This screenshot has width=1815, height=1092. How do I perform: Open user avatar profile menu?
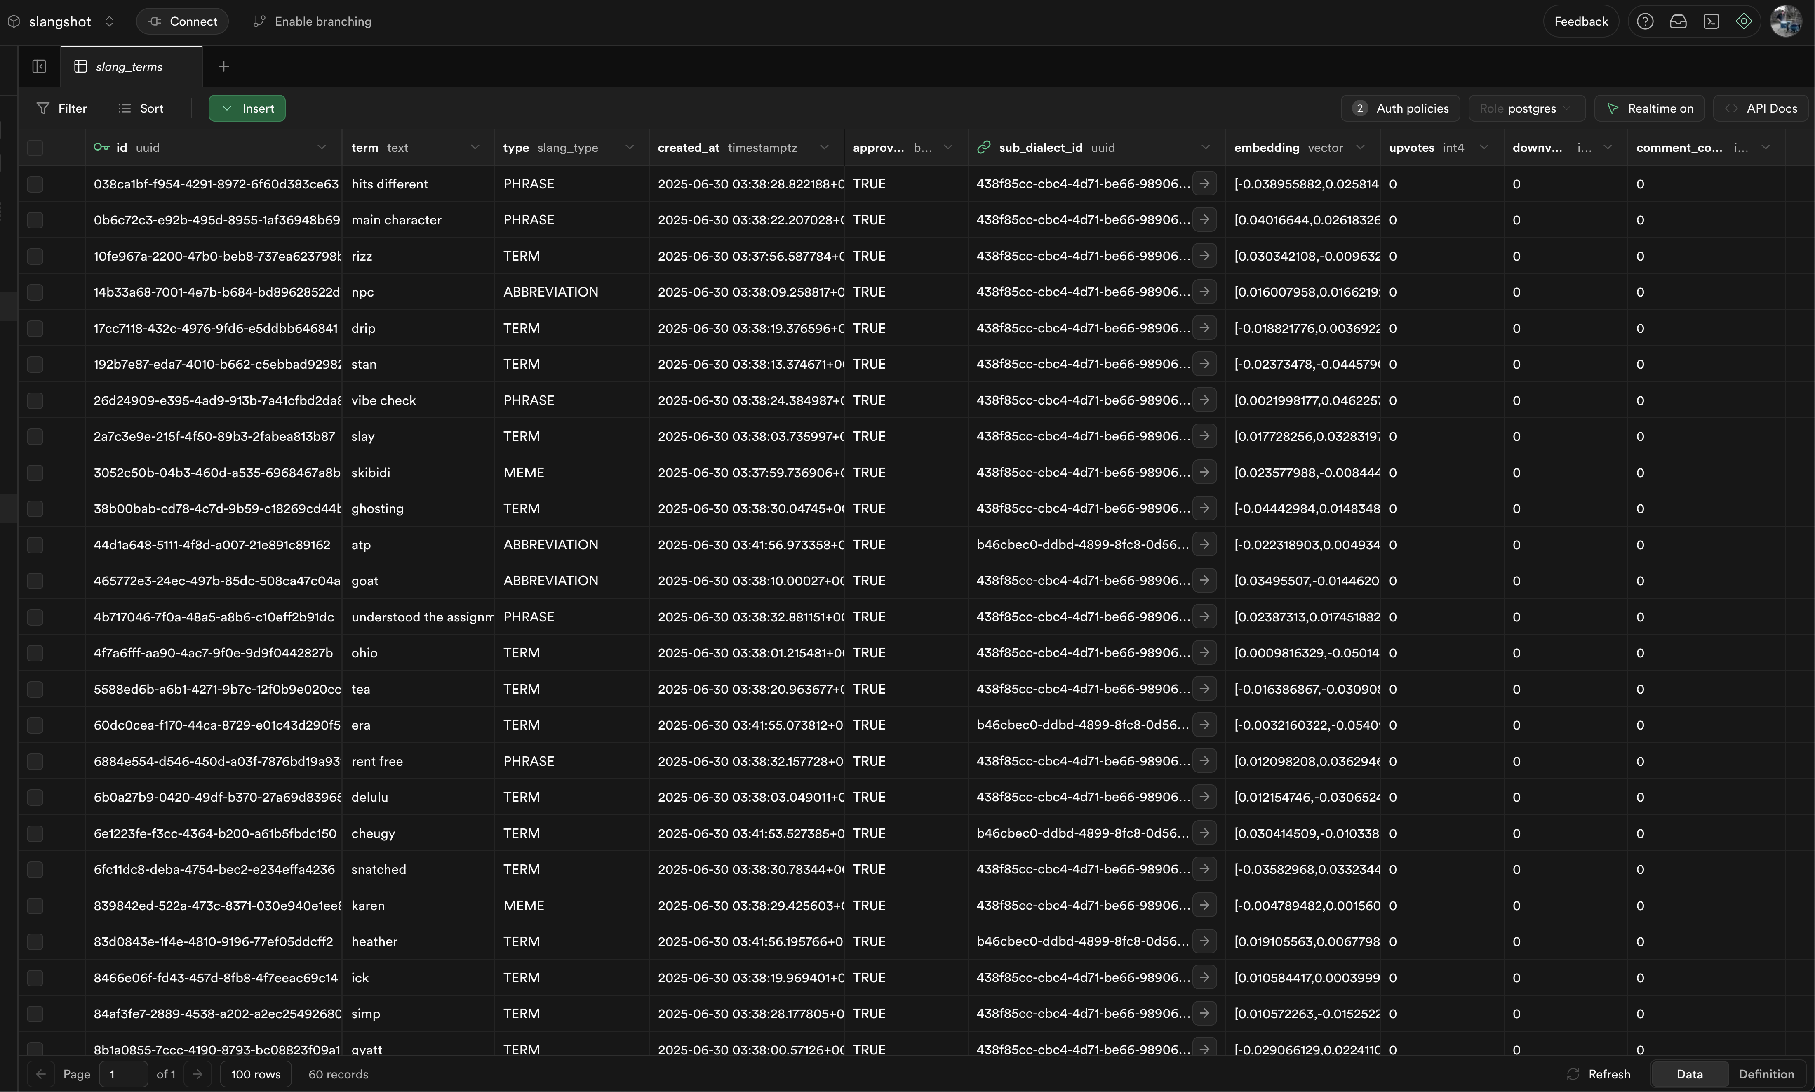pyautogui.click(x=1786, y=21)
